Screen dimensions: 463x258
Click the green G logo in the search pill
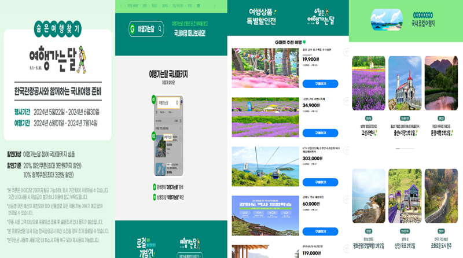(133, 29)
